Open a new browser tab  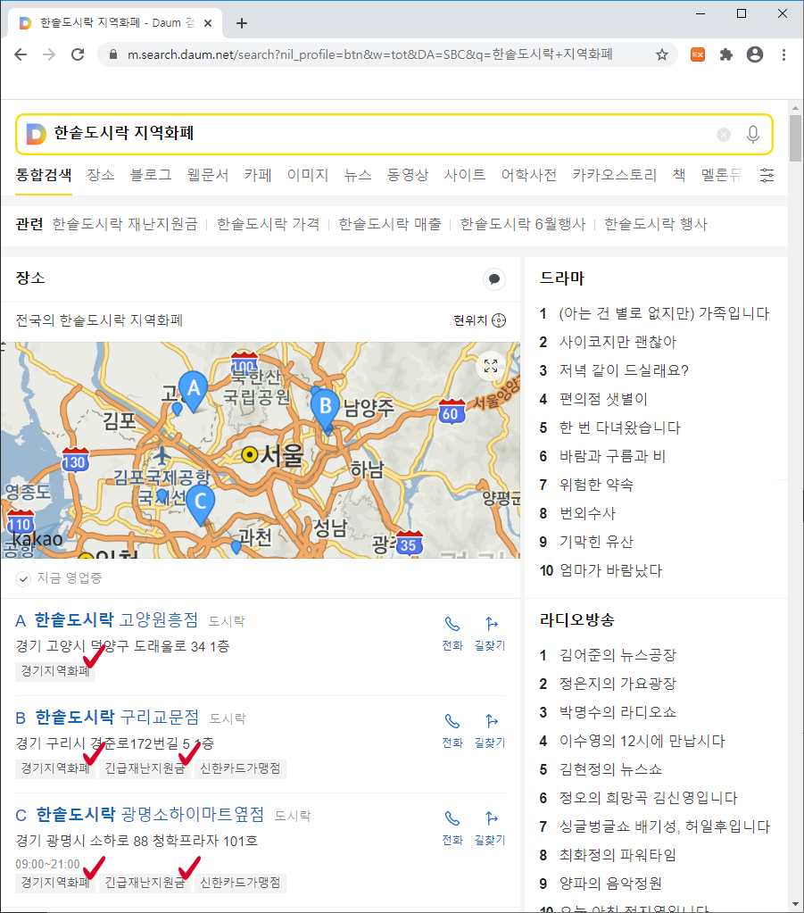pyautogui.click(x=242, y=23)
